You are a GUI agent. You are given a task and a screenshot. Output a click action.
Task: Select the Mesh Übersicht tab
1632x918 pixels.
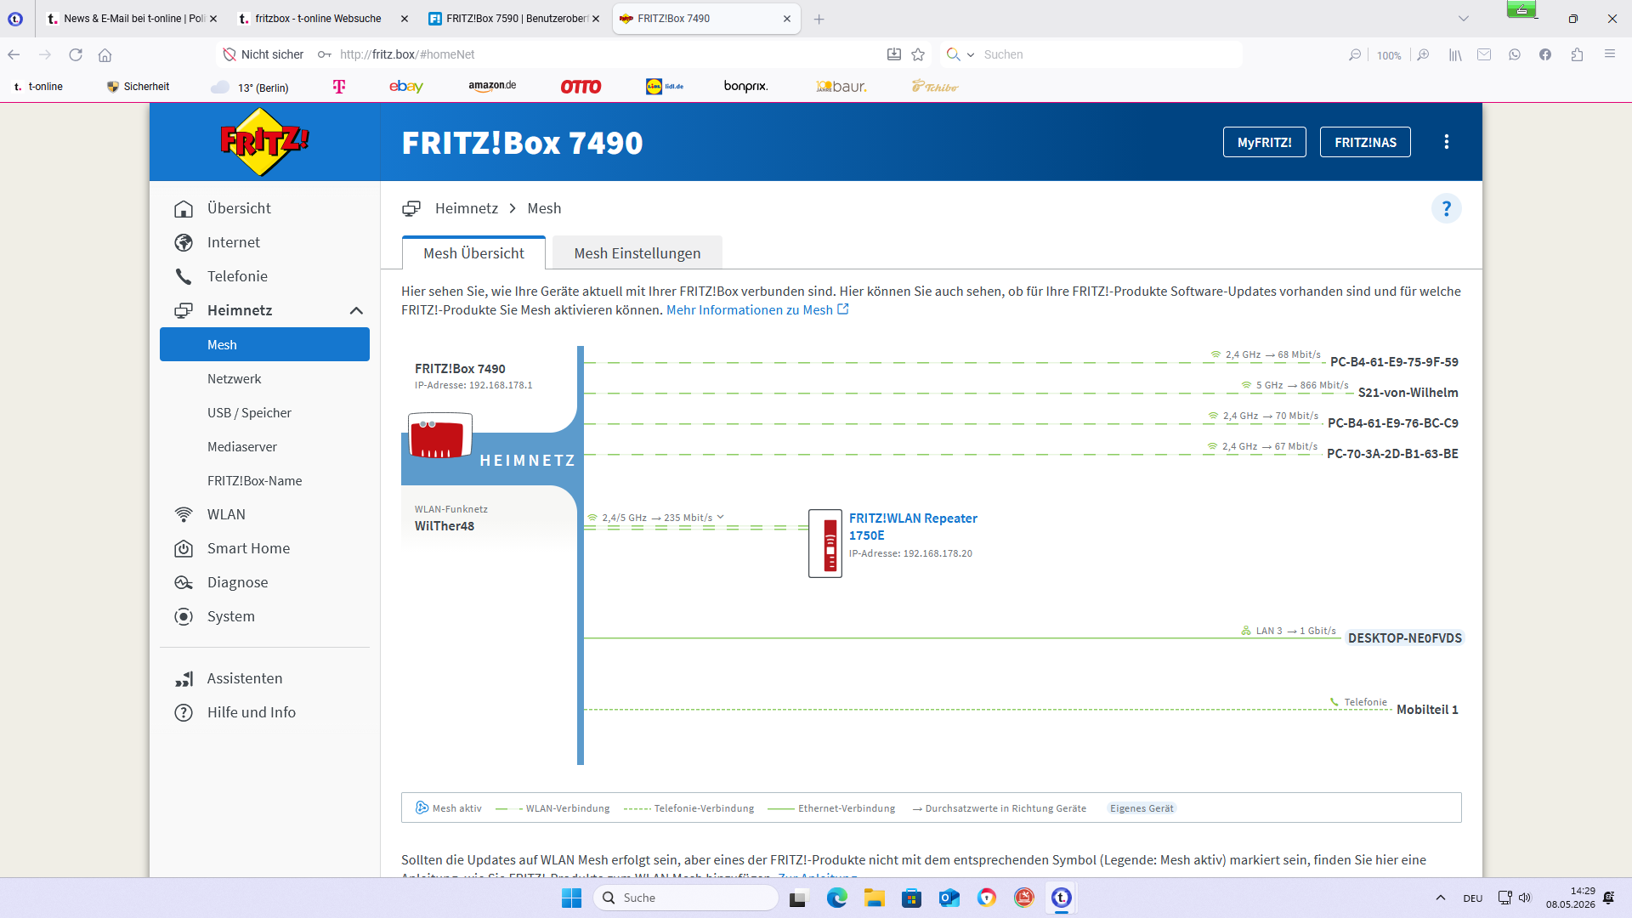pyautogui.click(x=473, y=253)
